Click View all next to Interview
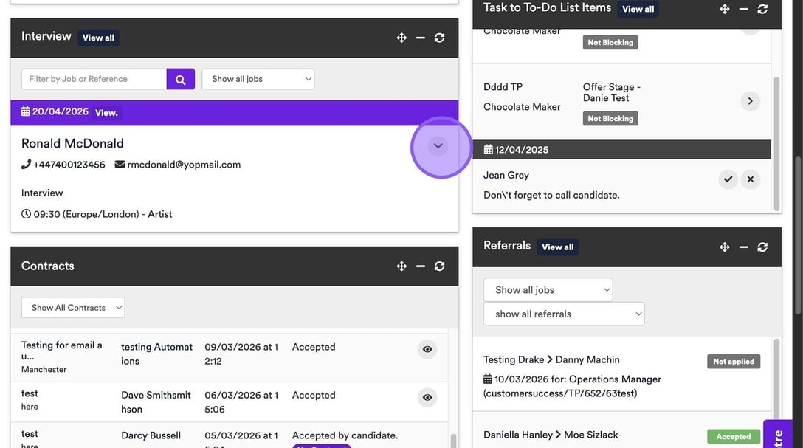The width and height of the screenshot is (803, 448). [x=98, y=38]
